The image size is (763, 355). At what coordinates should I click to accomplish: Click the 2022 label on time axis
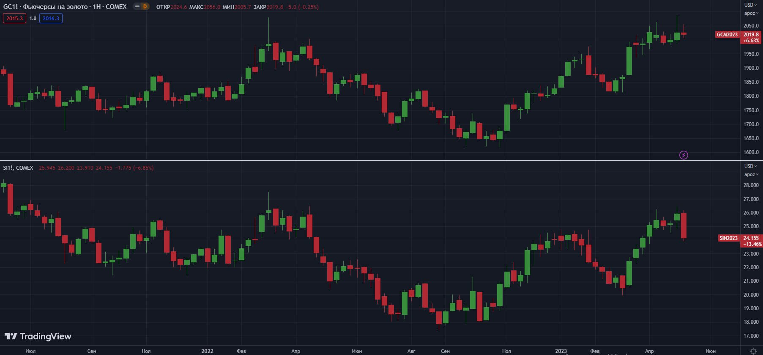click(x=207, y=351)
